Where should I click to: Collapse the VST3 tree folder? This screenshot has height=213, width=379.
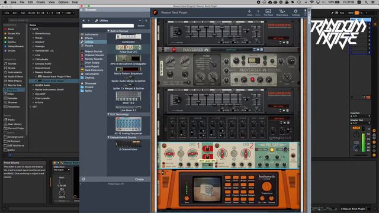pyautogui.click(x=31, y=29)
